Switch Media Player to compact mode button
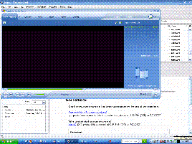 point(156,95)
